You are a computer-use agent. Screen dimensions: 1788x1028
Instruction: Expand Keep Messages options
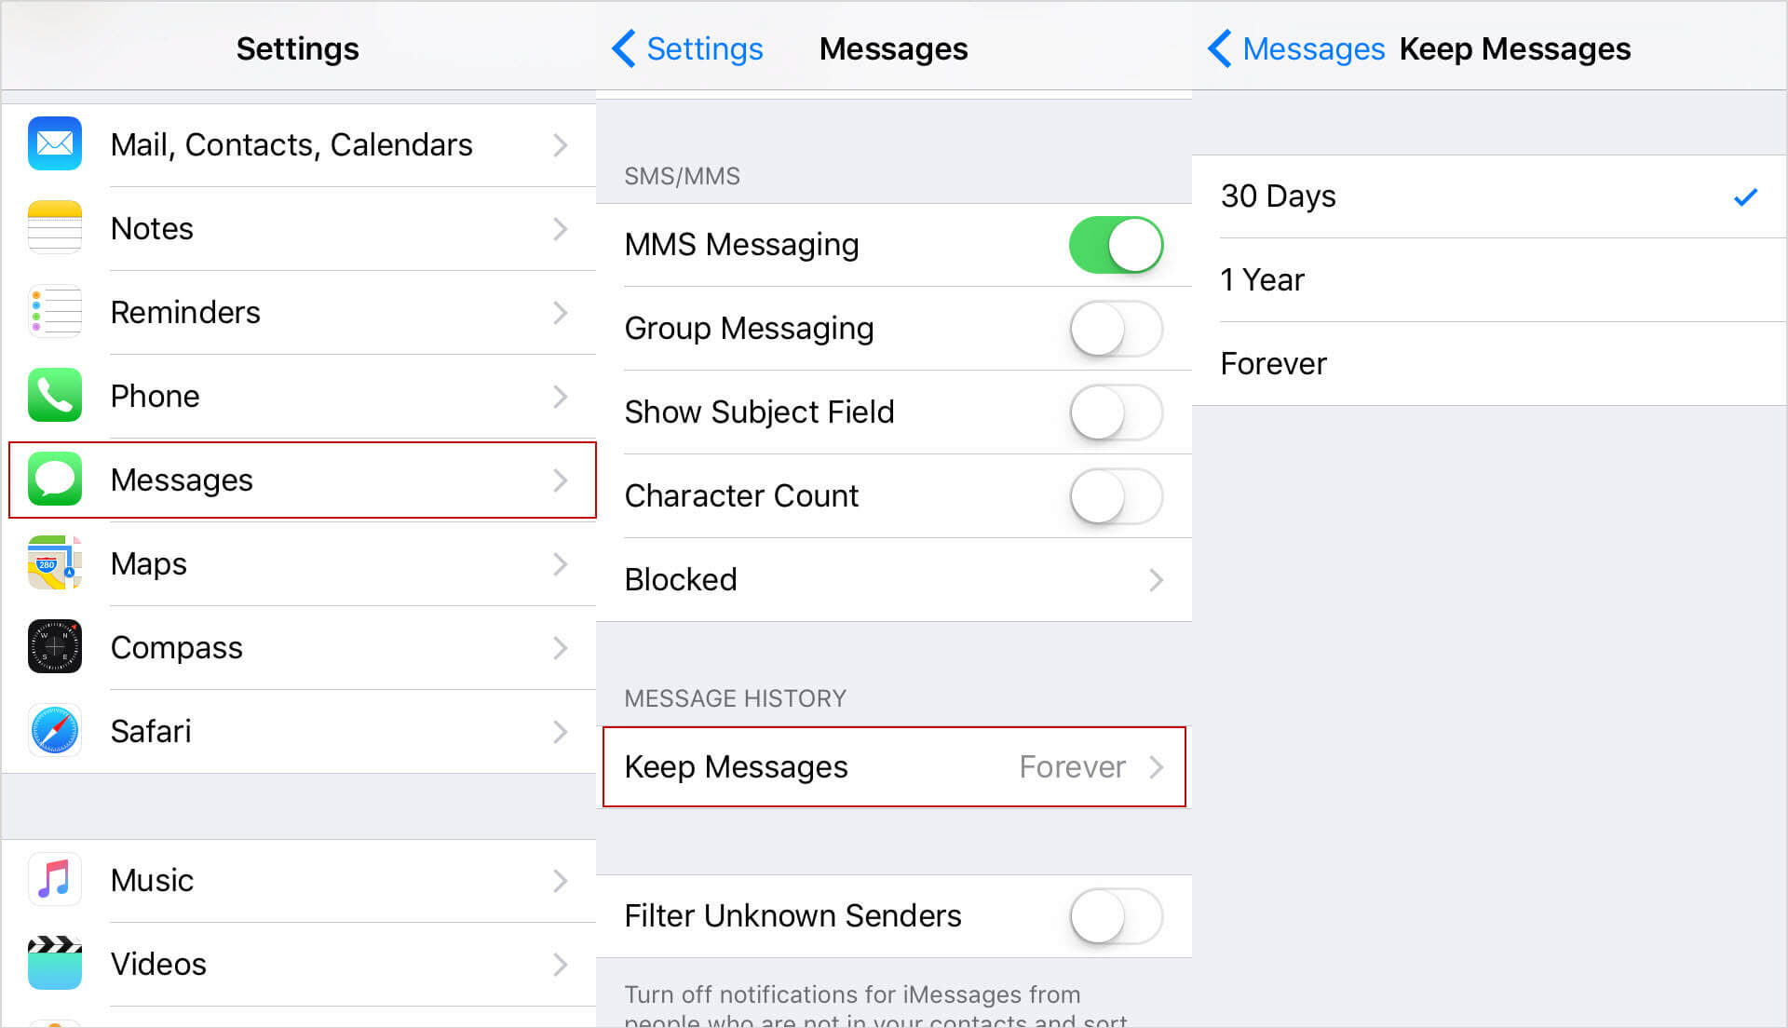pyautogui.click(x=893, y=766)
